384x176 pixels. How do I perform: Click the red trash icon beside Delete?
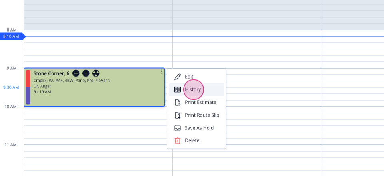pyautogui.click(x=177, y=140)
